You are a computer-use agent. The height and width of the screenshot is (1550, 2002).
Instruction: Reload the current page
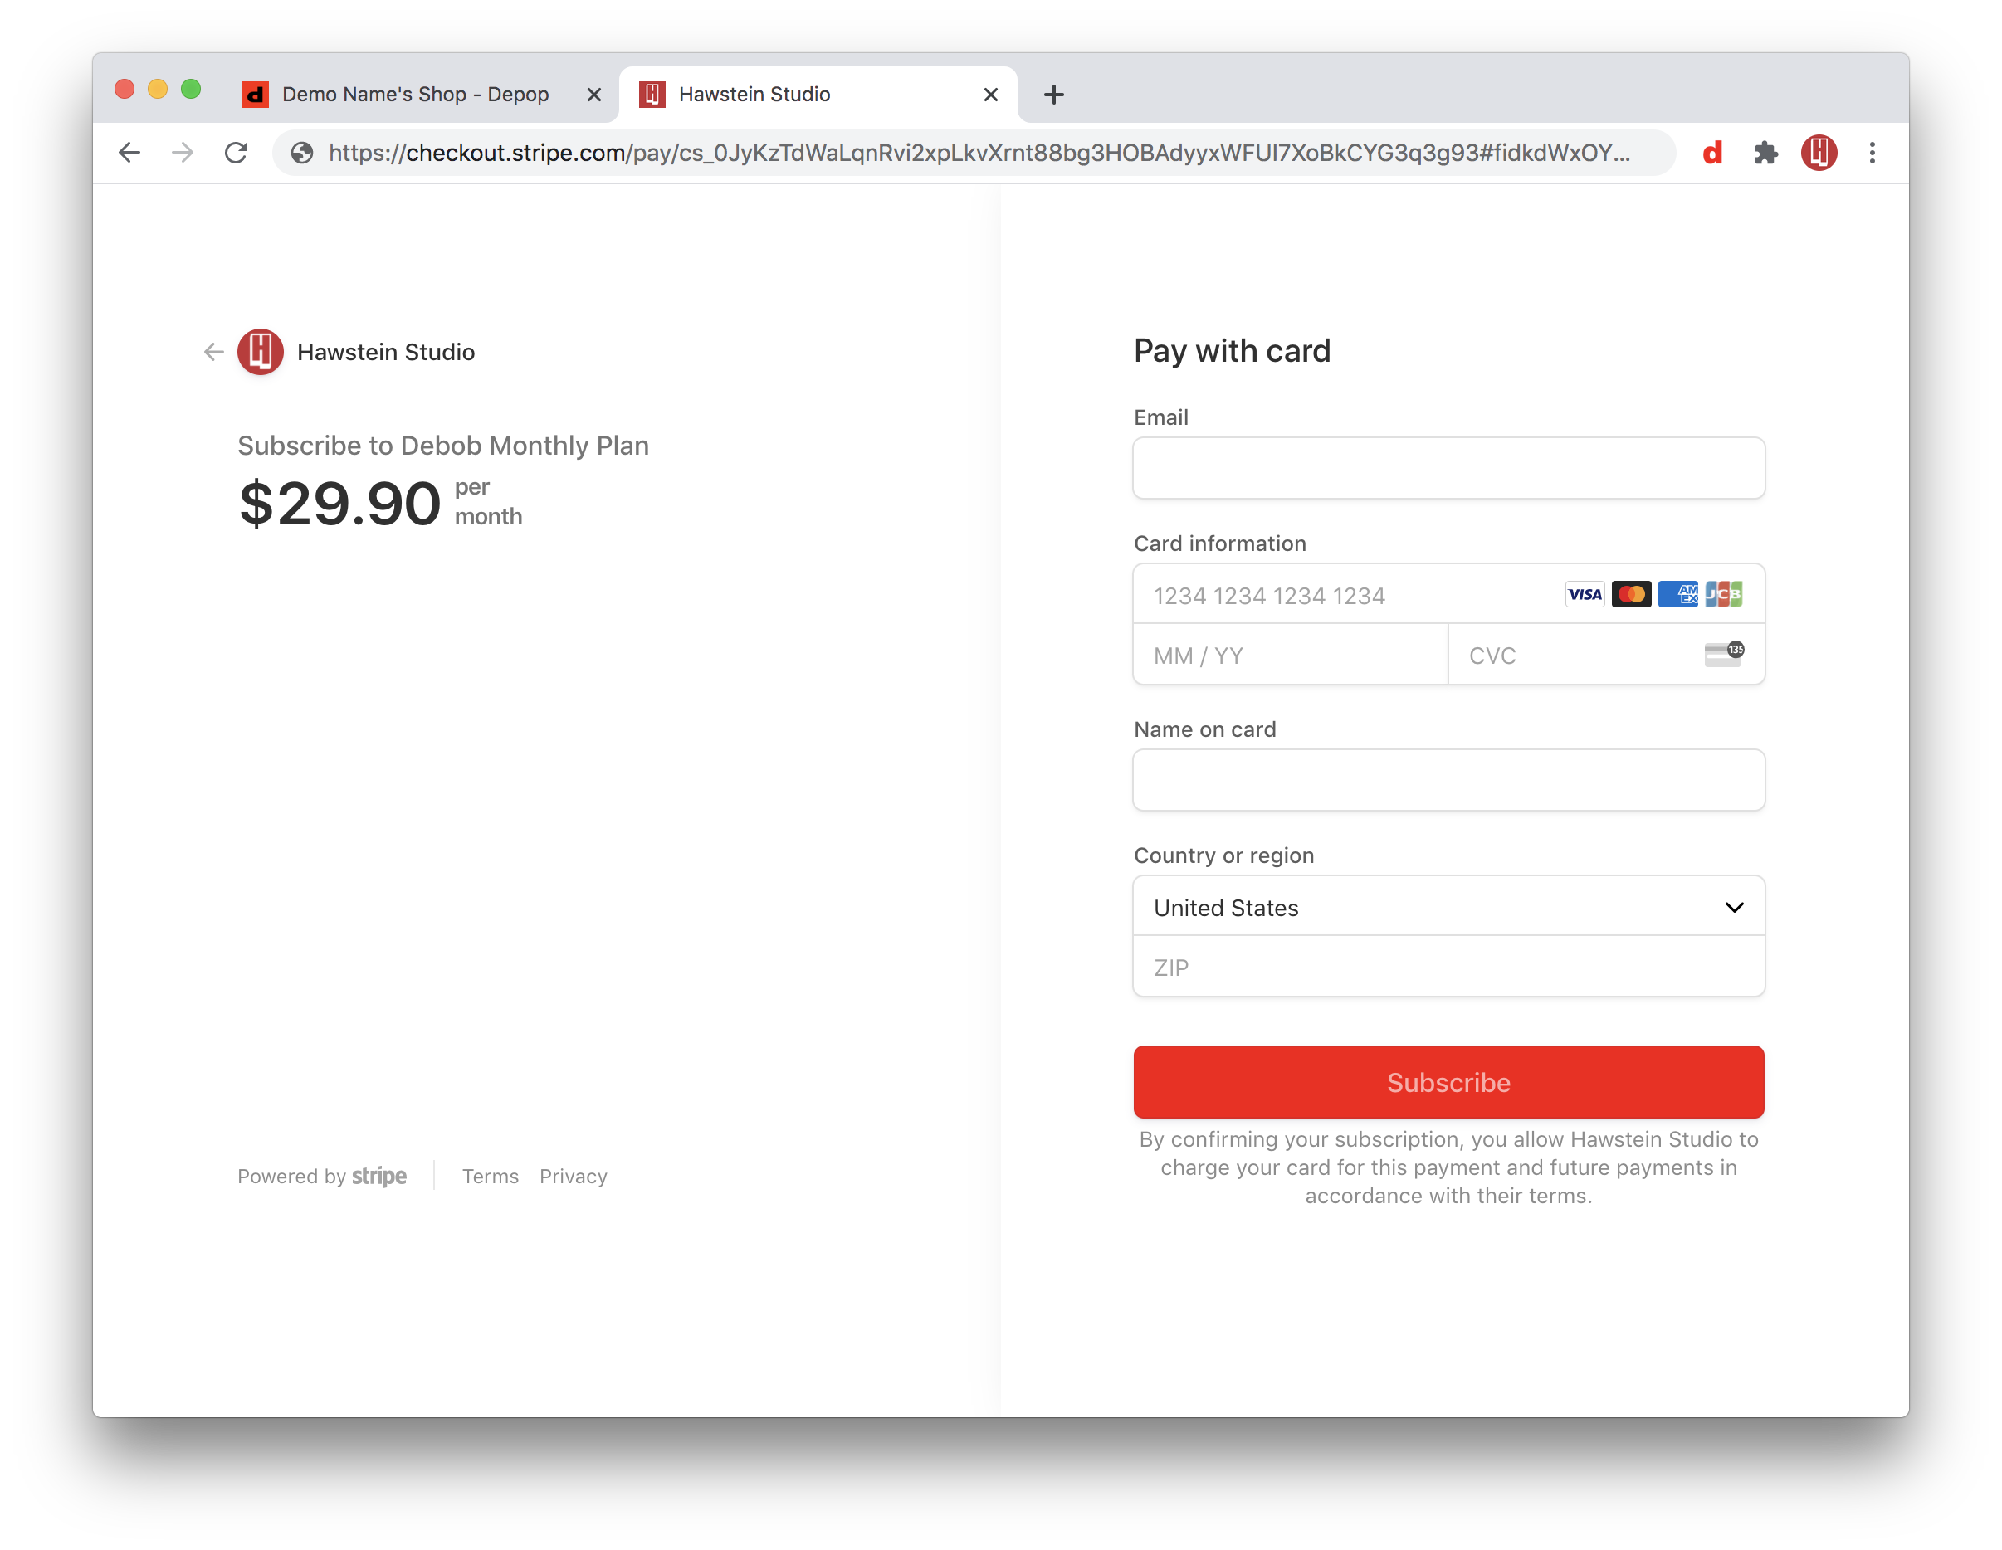coord(237,152)
